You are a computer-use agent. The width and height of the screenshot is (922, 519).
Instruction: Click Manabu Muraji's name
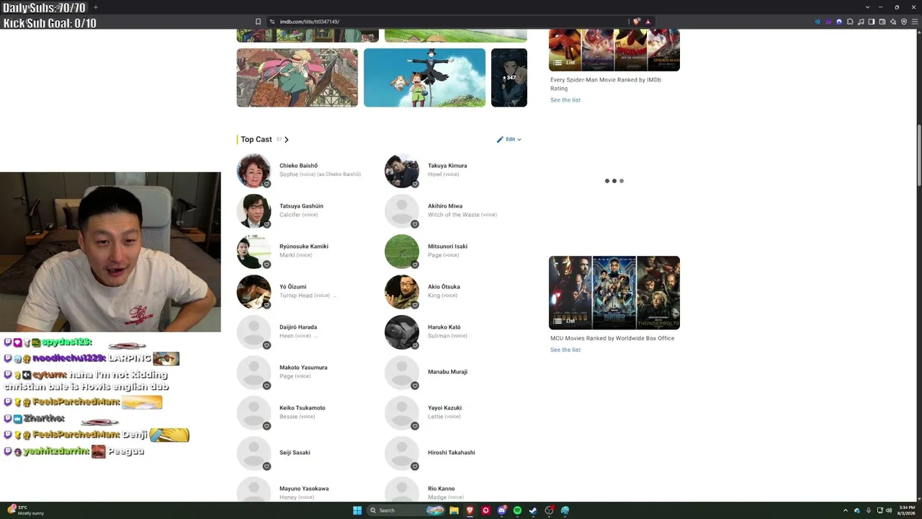point(447,372)
